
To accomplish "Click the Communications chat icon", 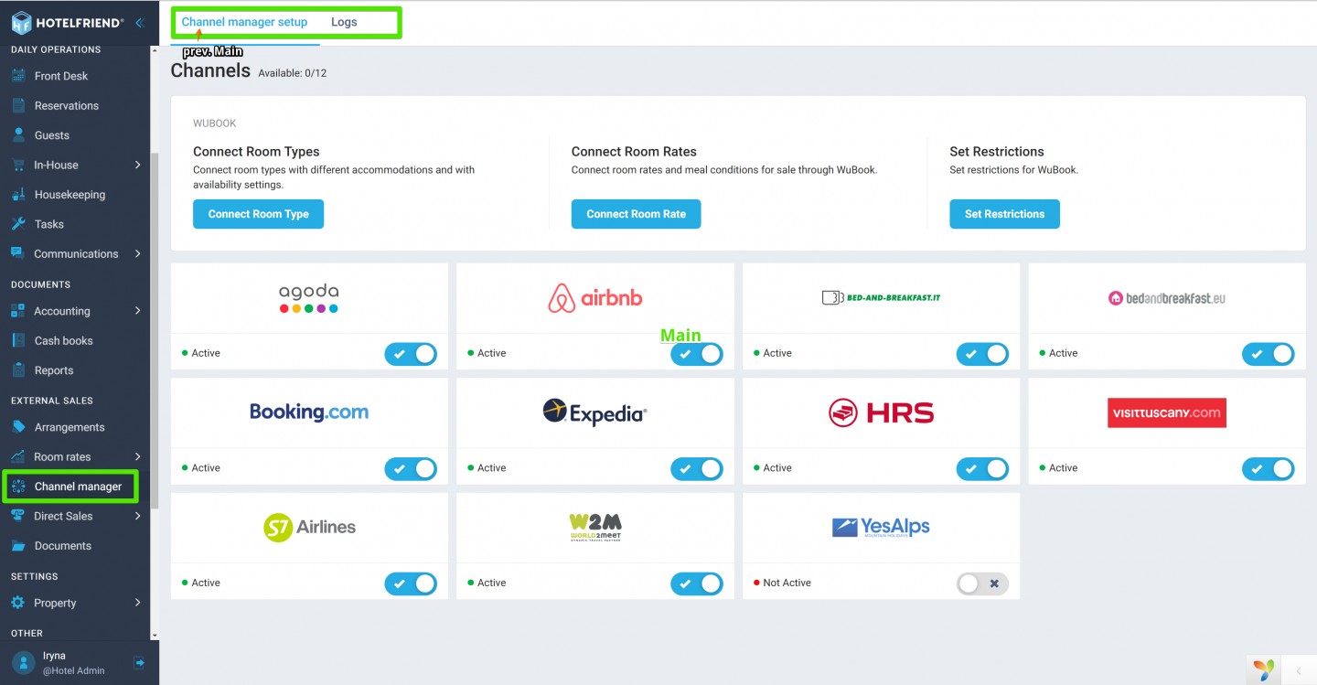I will pyautogui.click(x=18, y=253).
